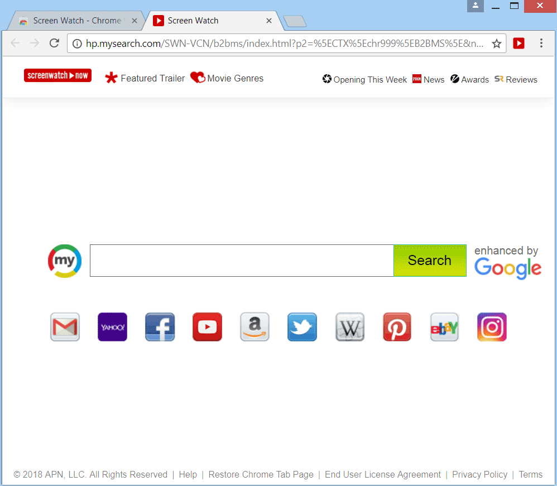This screenshot has width=557, height=486.
Task: Close the active Screen Watch tab
Action: pyautogui.click(x=269, y=21)
